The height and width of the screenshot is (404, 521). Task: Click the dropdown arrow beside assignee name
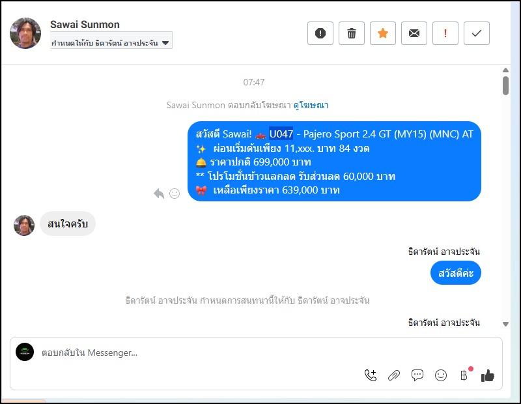[165, 43]
